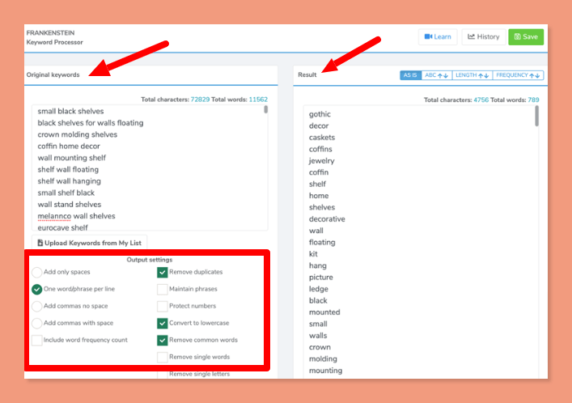Sort results by ABC order

pyautogui.click(x=437, y=75)
